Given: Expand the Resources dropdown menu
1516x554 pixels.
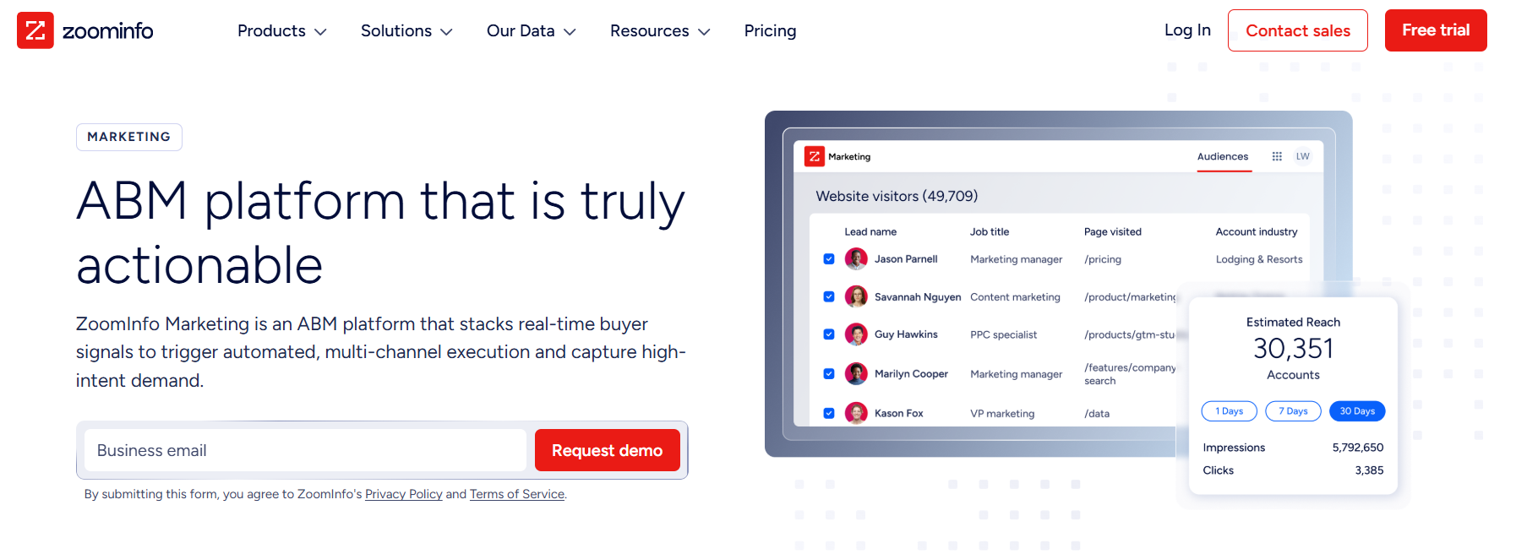Looking at the screenshot, I should (x=660, y=31).
